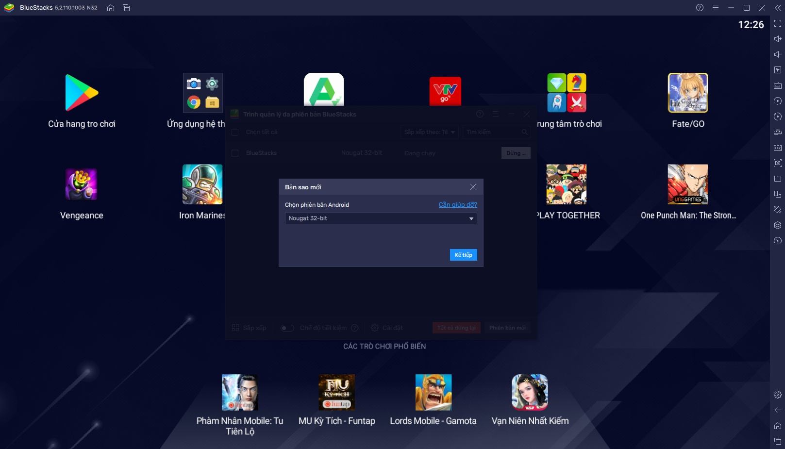
Task: Go to BlueStacks home tab icon
Action: tap(111, 8)
